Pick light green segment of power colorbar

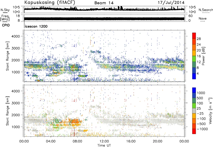click(x=194, y=59)
